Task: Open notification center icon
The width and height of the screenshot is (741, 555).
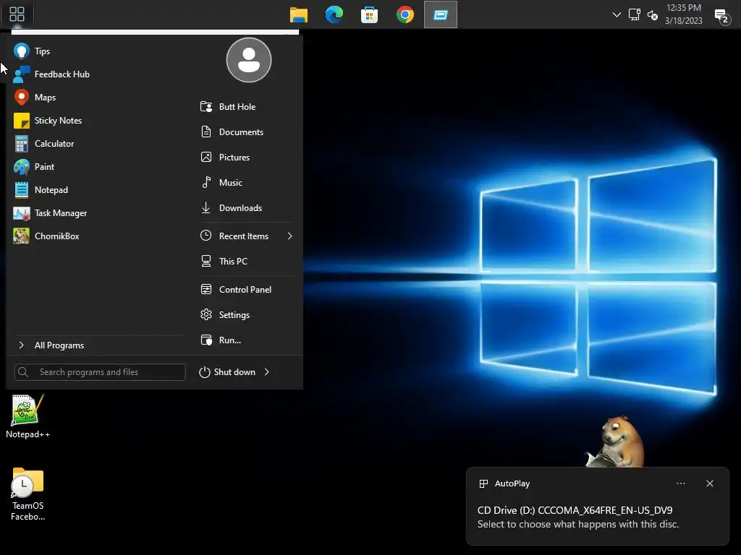Action: coord(723,16)
